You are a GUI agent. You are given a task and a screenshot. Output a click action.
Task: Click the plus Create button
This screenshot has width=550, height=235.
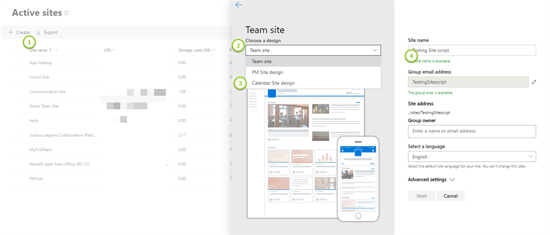coord(19,32)
